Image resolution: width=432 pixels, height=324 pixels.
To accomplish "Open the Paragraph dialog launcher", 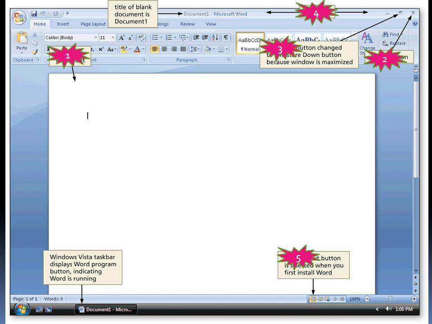I will pos(229,60).
